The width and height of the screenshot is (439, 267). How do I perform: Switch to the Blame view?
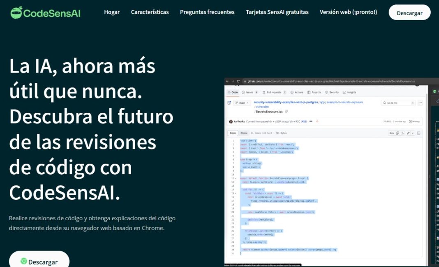(243, 132)
